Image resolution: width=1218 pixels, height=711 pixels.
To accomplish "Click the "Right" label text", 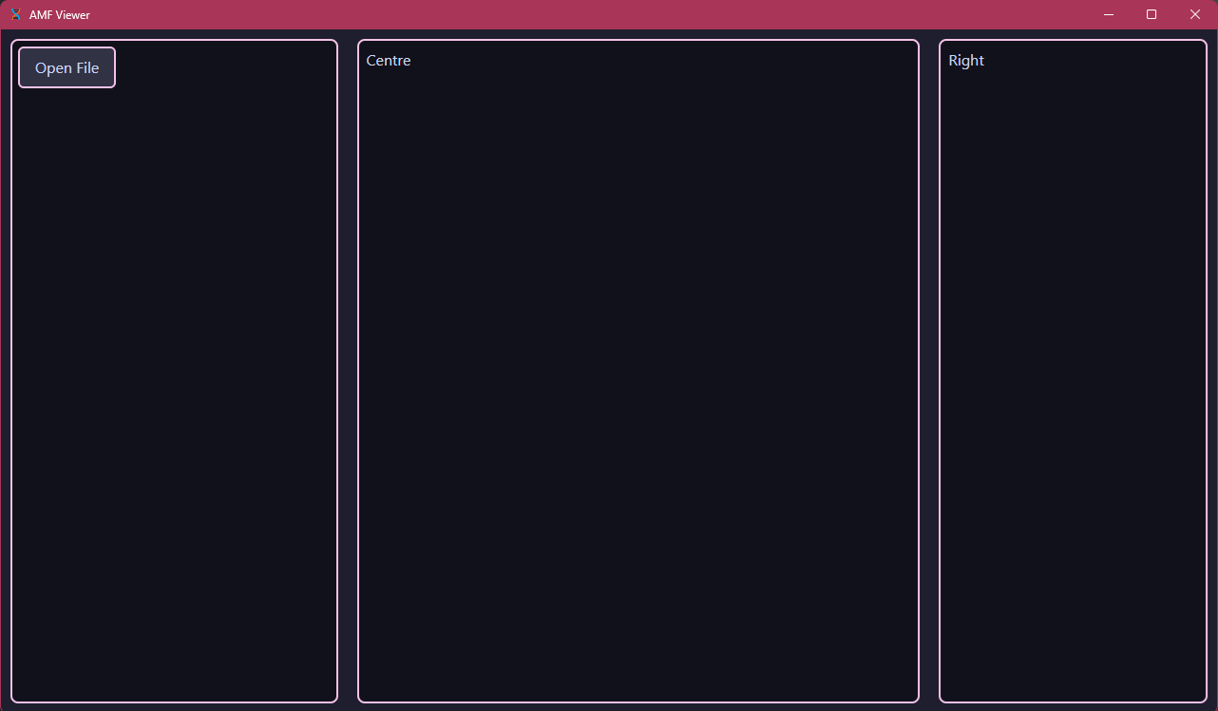I will (x=966, y=61).
